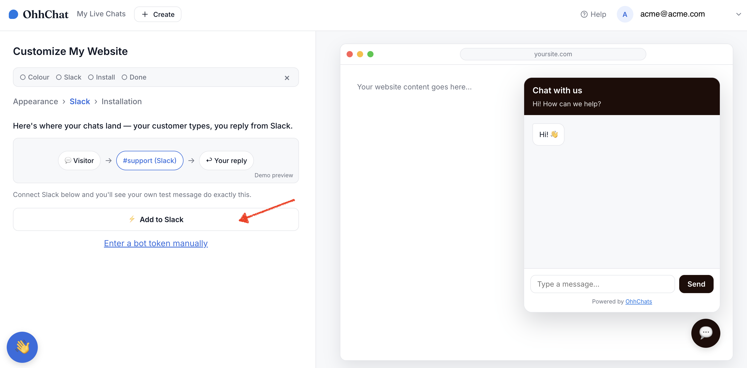Click the Send button
Image resolution: width=747 pixels, height=368 pixels.
(696, 284)
